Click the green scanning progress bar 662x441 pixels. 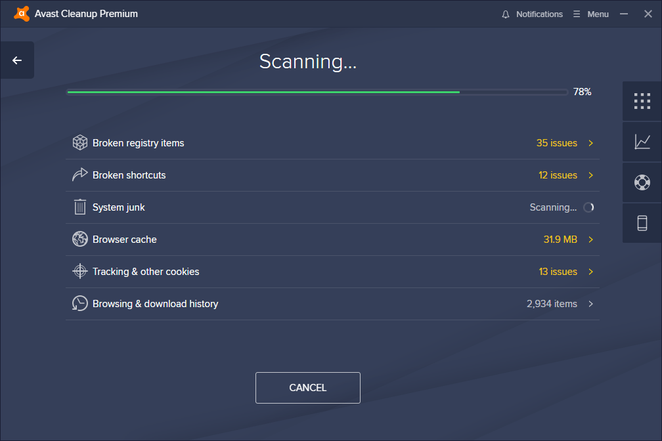[263, 93]
